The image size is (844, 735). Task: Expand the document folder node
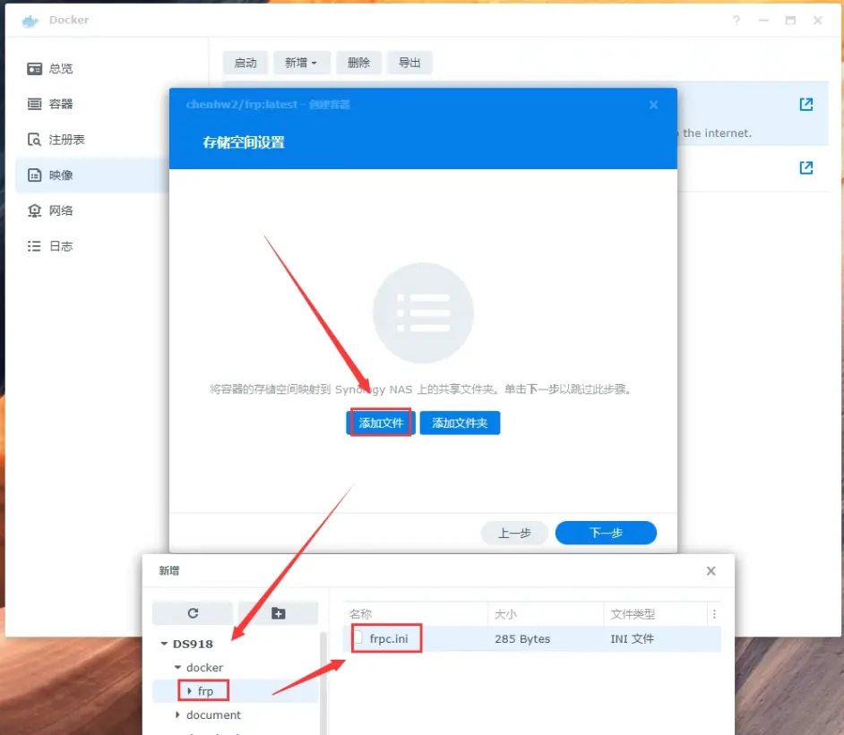[x=177, y=715]
